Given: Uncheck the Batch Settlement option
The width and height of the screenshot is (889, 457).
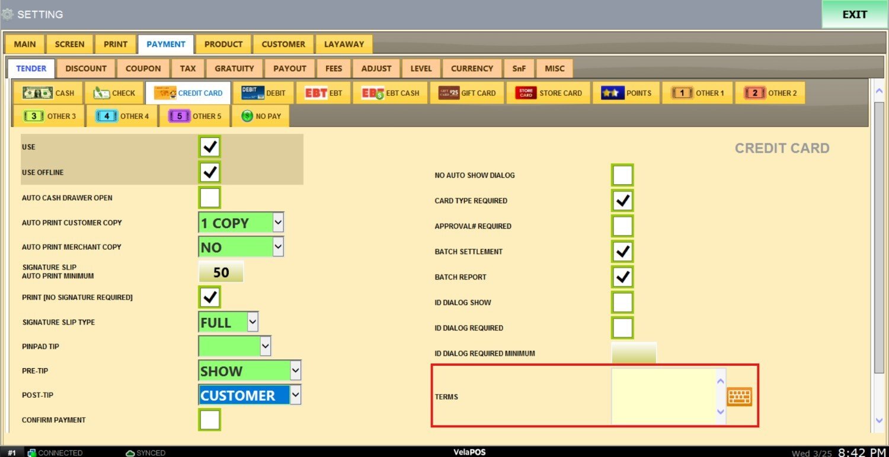Looking at the screenshot, I should (x=622, y=252).
